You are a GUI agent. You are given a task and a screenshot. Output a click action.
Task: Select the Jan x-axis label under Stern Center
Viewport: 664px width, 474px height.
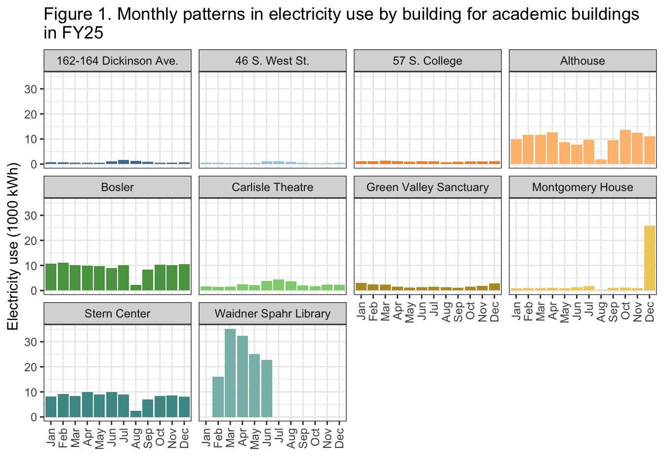click(x=51, y=437)
